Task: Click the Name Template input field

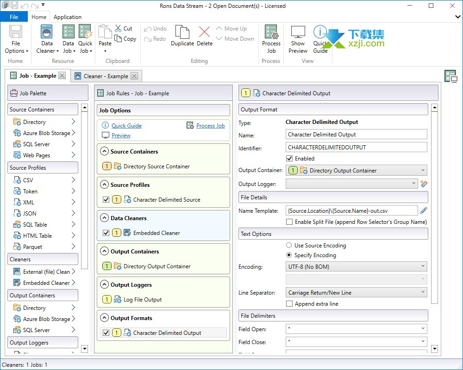Action: click(x=352, y=211)
